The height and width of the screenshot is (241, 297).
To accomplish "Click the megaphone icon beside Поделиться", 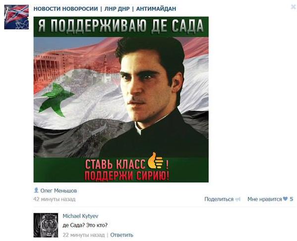I will point(238,199).
